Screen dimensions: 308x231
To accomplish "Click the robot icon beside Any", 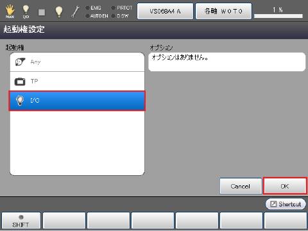I will tap(20, 62).
